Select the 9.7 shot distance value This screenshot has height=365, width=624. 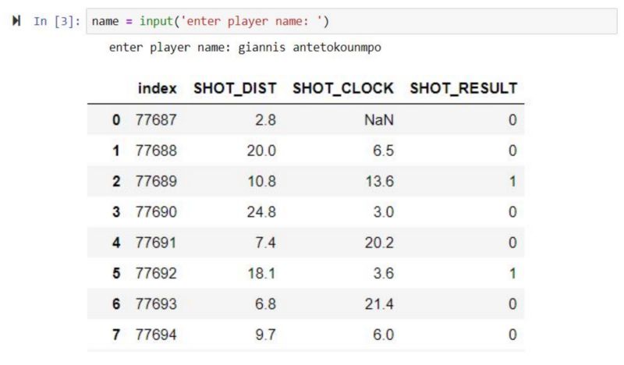coord(265,334)
